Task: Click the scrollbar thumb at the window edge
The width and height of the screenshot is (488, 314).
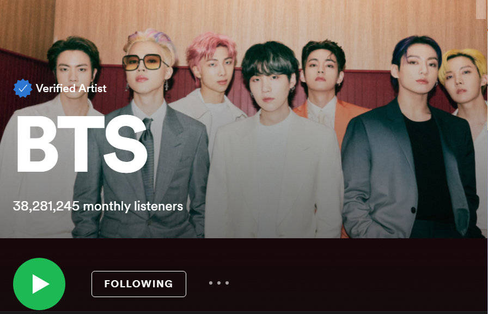Action: click(x=482, y=9)
